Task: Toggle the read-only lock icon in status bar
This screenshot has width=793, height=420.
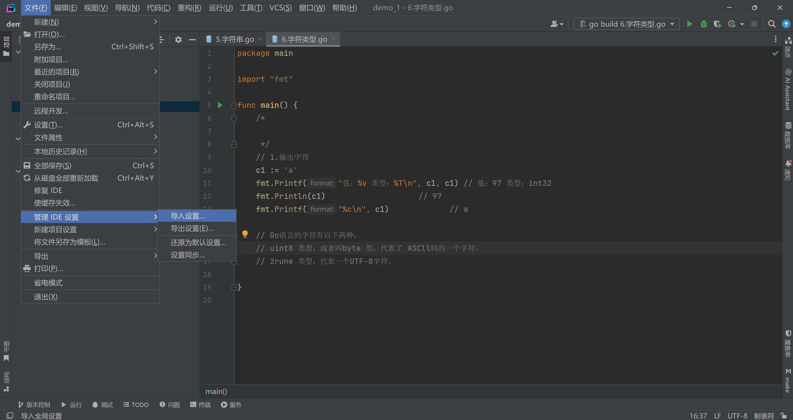Action: pyautogui.click(x=784, y=416)
